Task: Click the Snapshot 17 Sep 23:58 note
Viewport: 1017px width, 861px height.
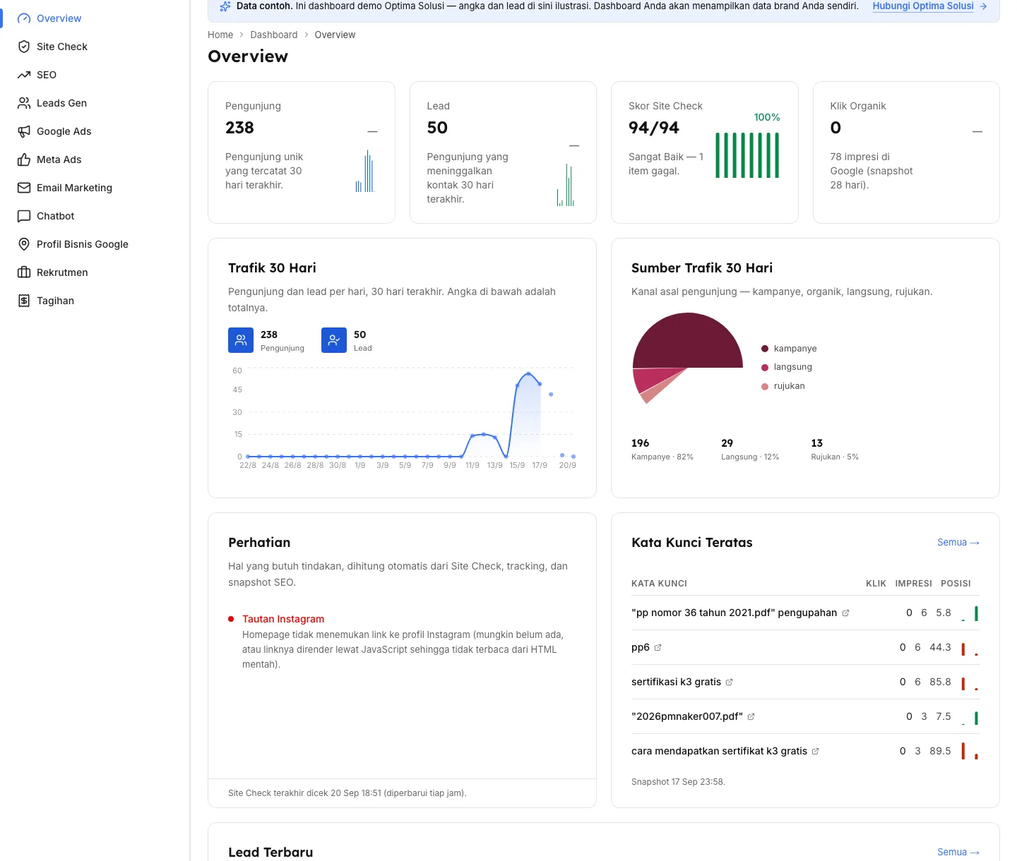Action: pos(678,782)
